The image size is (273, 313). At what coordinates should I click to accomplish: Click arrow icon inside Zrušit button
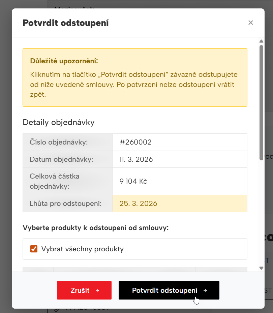97,290
